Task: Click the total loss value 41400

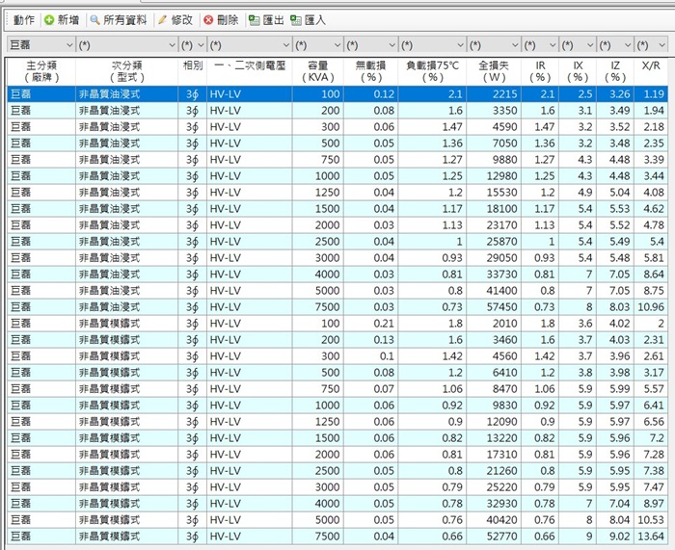Action: (501, 290)
